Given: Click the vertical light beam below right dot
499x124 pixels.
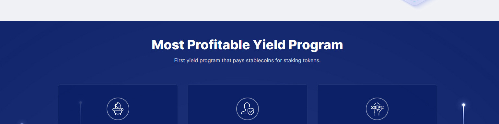Looking at the screenshot, I should pos(464,115).
